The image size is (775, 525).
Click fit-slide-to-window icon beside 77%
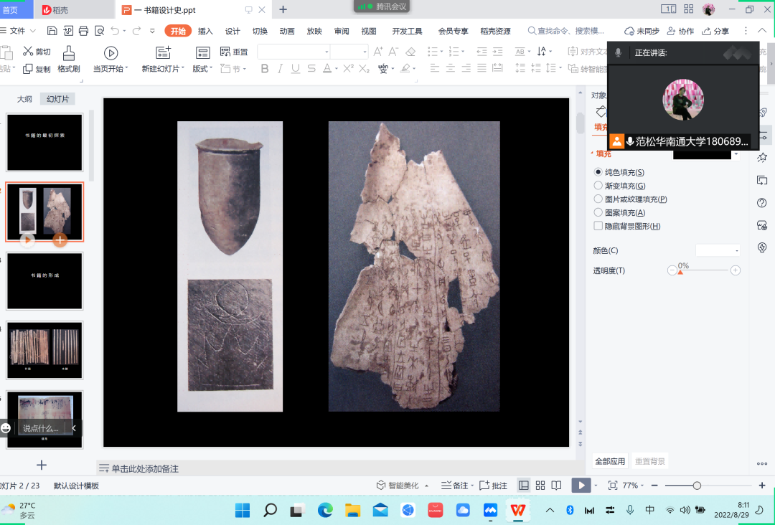click(613, 486)
